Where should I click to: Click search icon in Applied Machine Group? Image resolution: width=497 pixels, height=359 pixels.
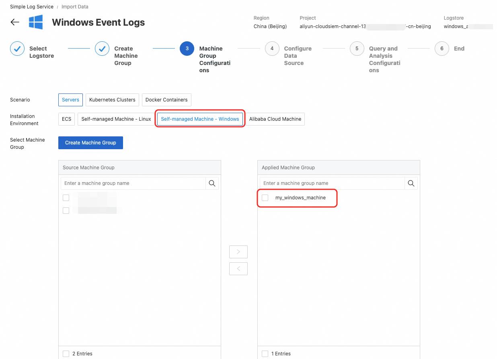coord(411,183)
